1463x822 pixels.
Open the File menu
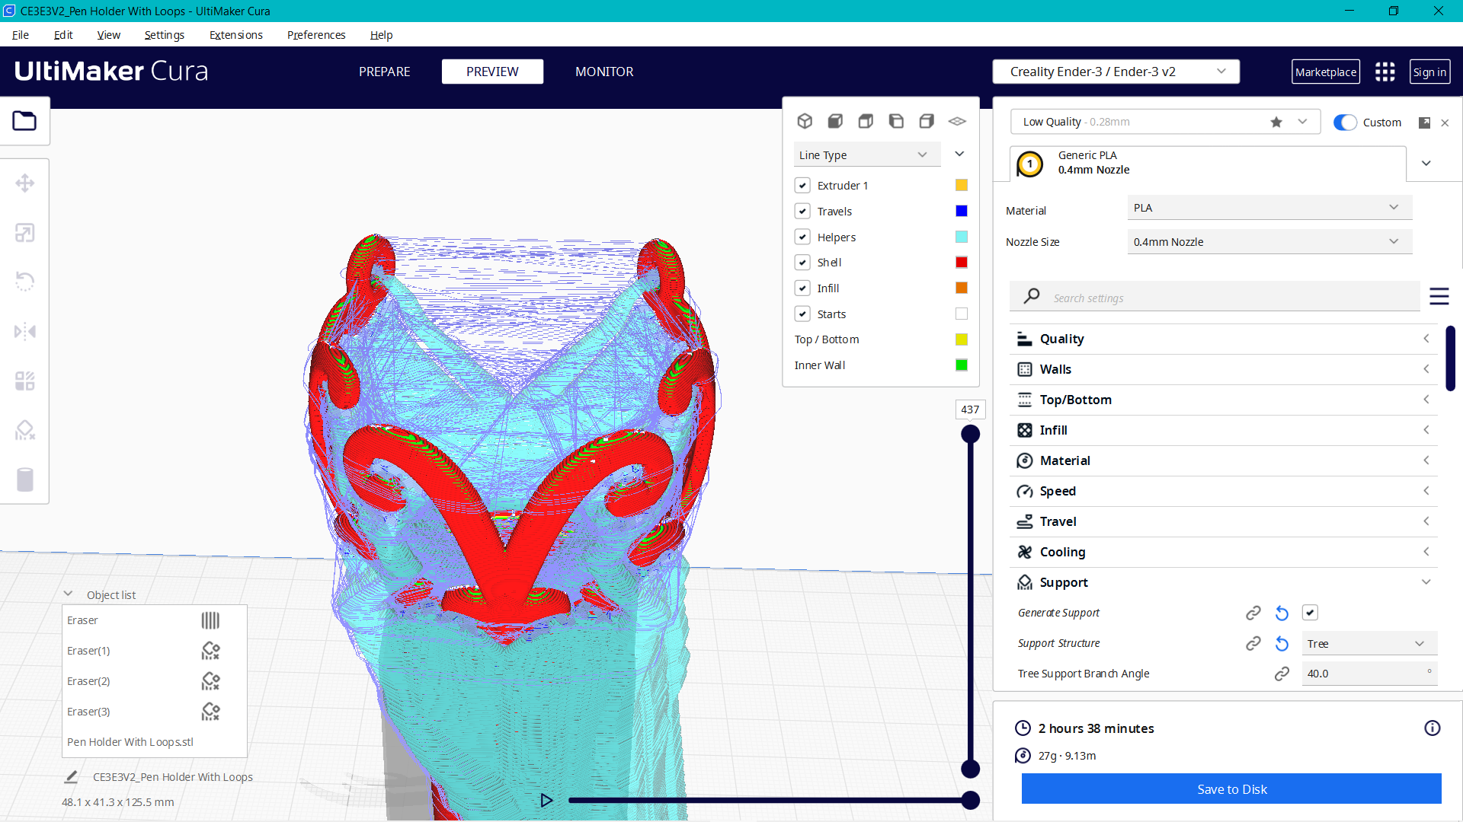coord(21,35)
